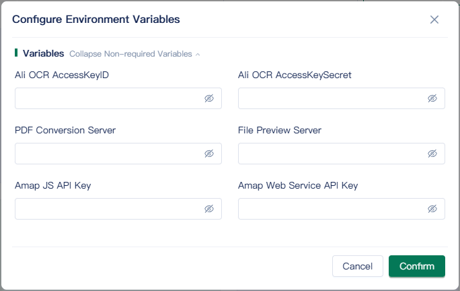Collapse Non-required Variables via its text link
The width and height of the screenshot is (460, 291).
(130, 54)
